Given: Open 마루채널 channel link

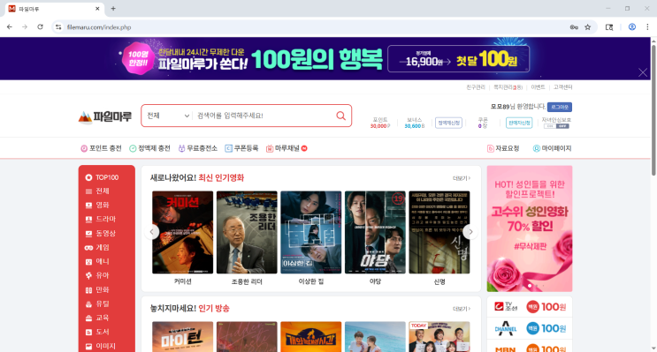Looking at the screenshot, I should point(286,148).
